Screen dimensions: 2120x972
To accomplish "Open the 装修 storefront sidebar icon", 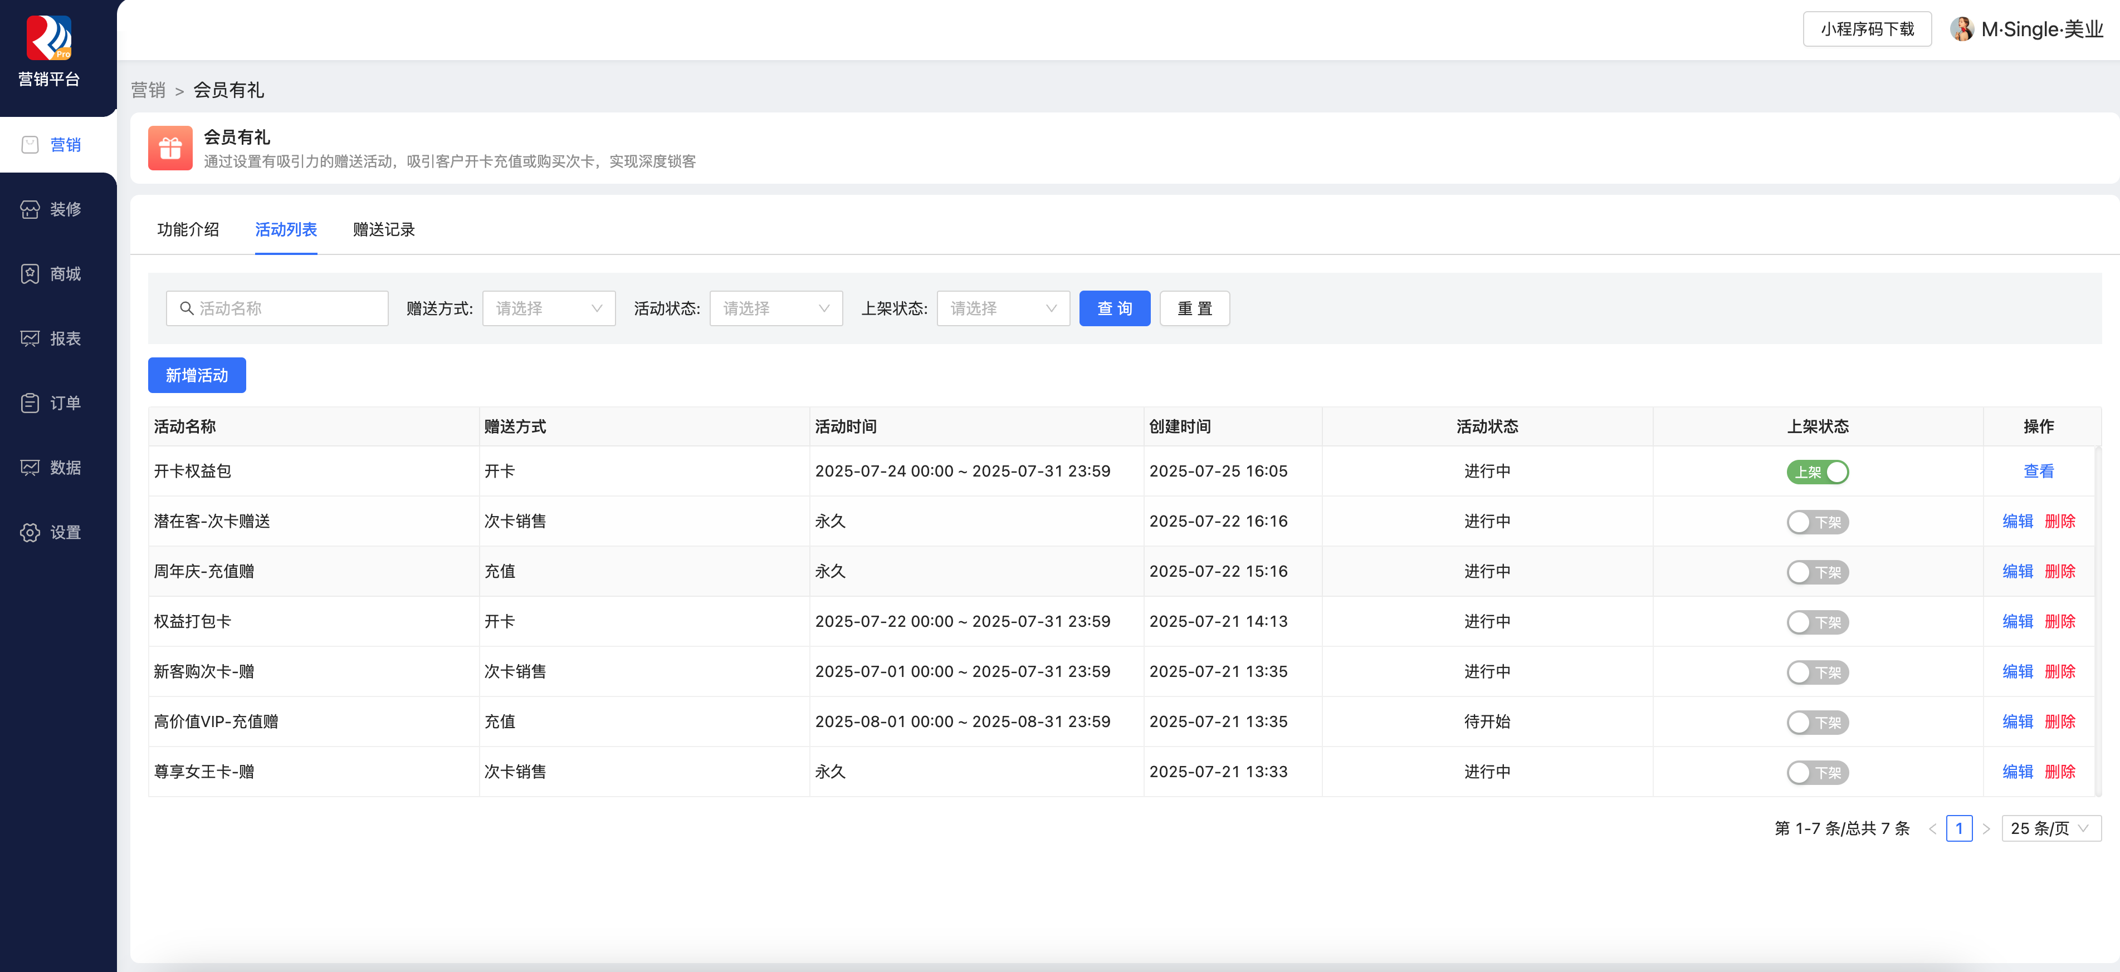I will (30, 210).
